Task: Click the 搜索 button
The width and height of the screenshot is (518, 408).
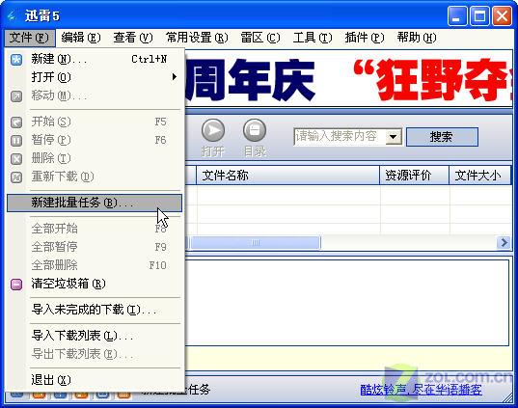Action: (x=442, y=137)
